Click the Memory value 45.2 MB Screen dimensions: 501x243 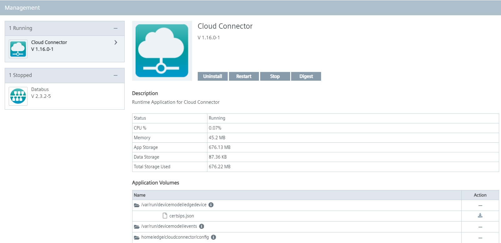click(x=217, y=138)
